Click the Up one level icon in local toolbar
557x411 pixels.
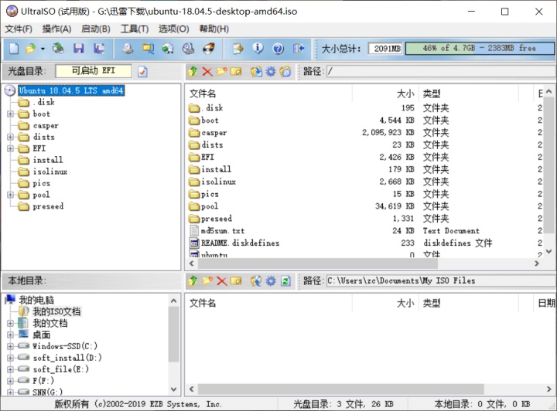point(193,281)
